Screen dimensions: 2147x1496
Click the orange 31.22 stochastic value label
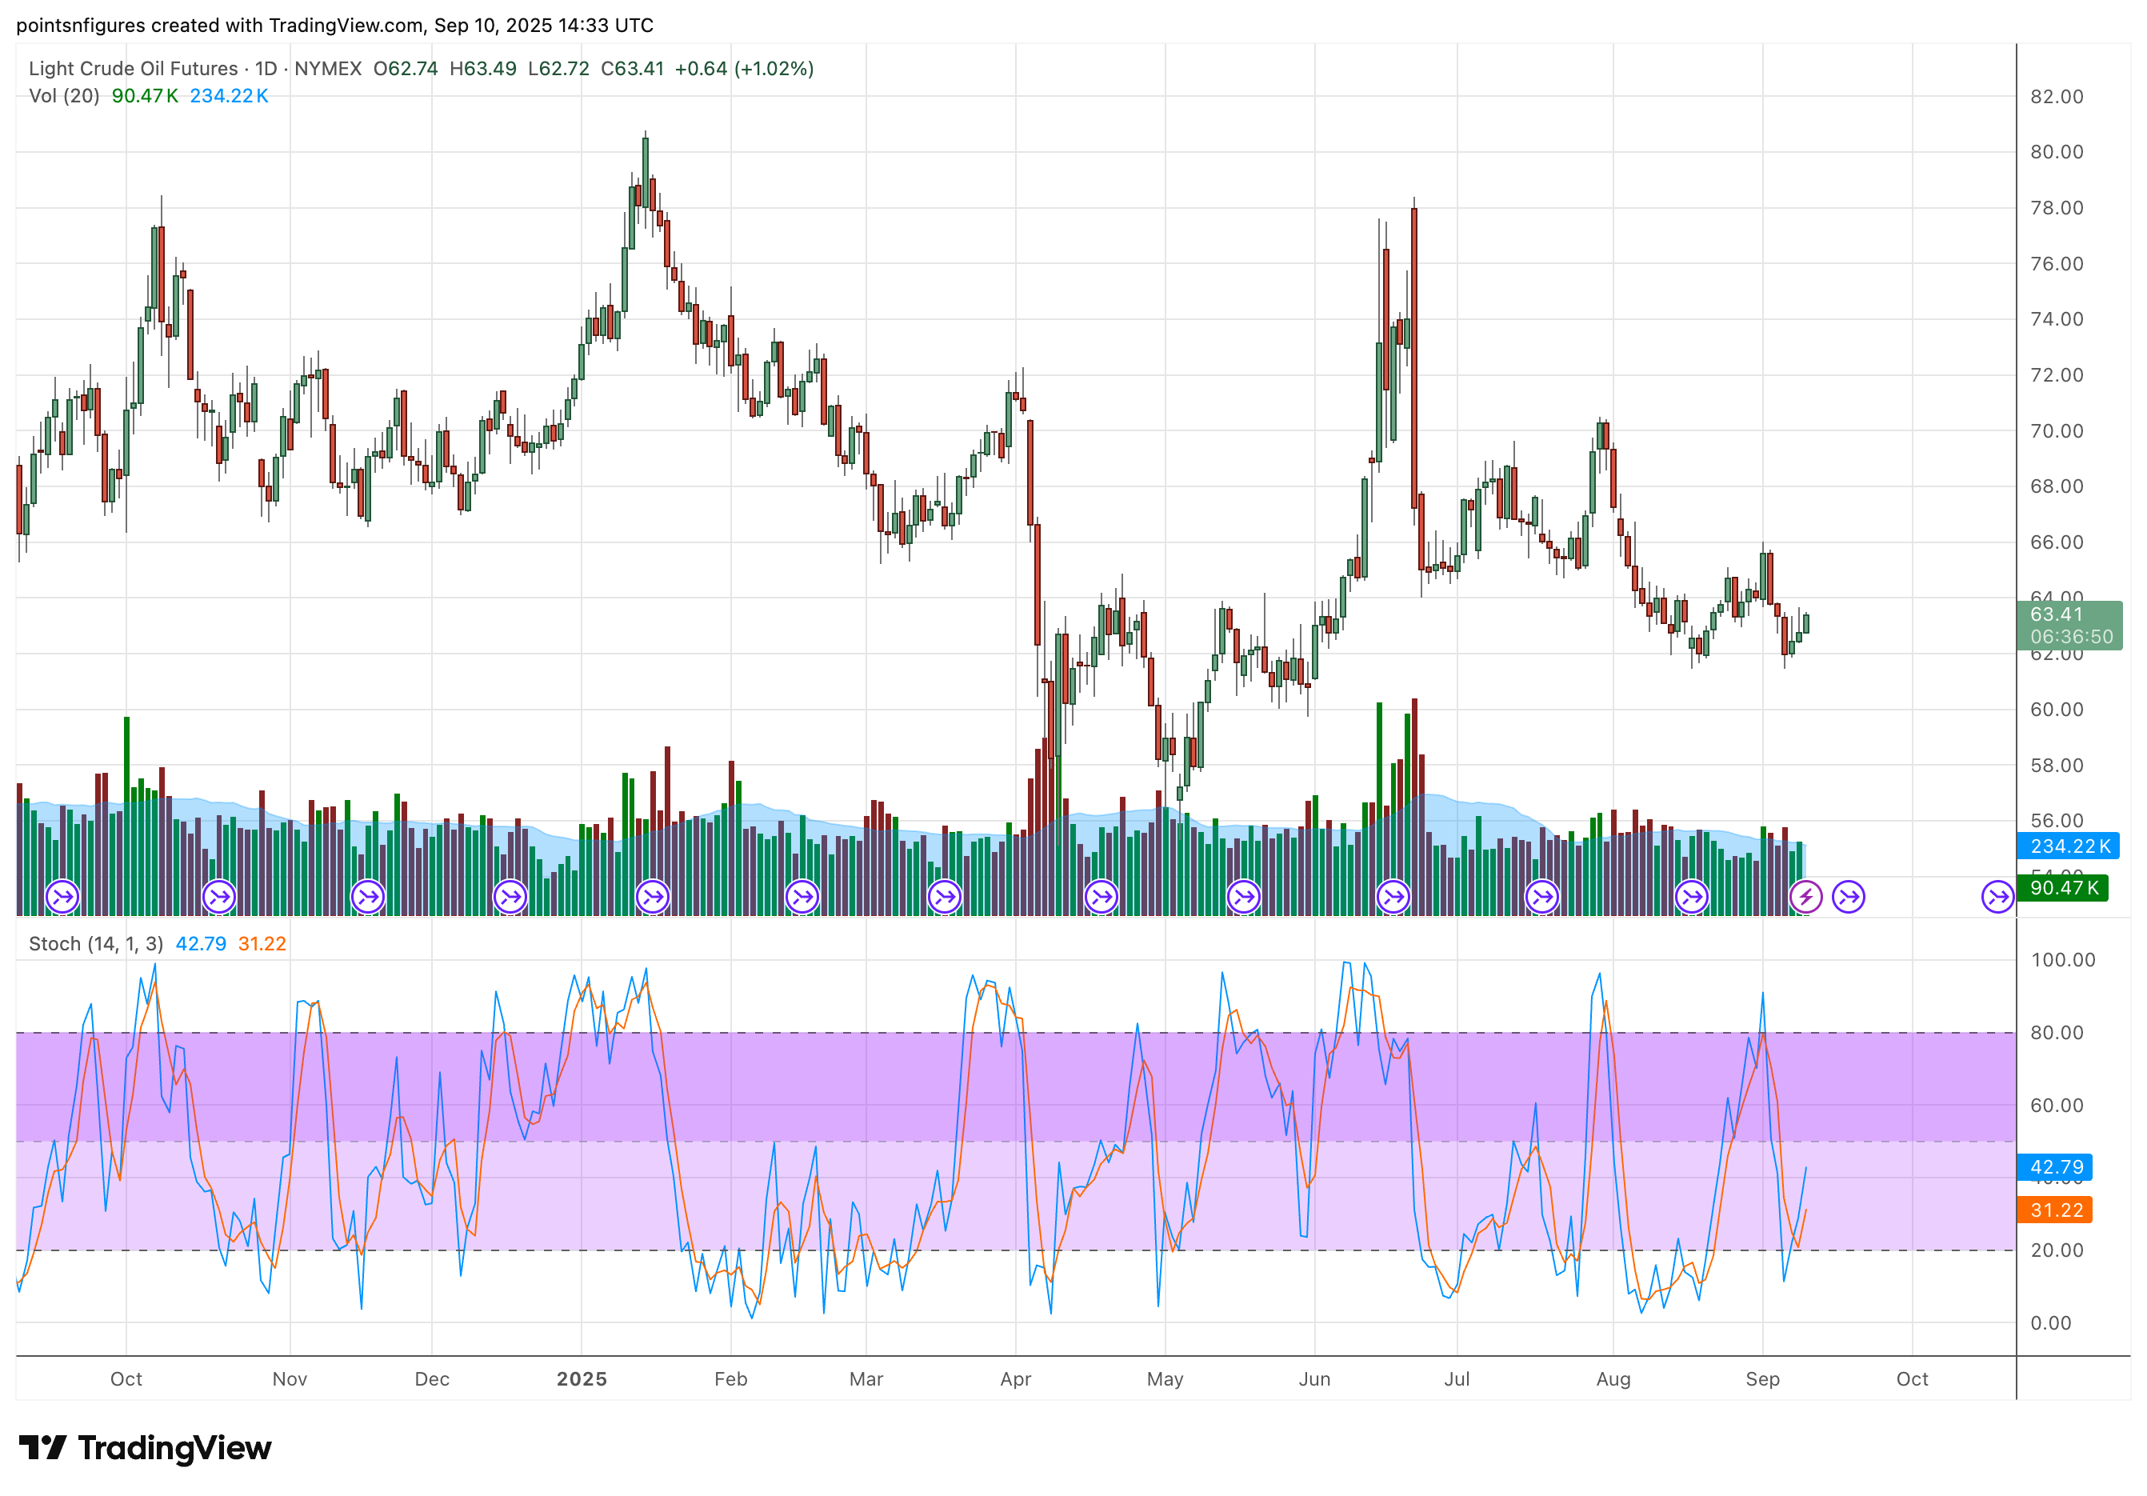pyautogui.click(x=2053, y=1210)
